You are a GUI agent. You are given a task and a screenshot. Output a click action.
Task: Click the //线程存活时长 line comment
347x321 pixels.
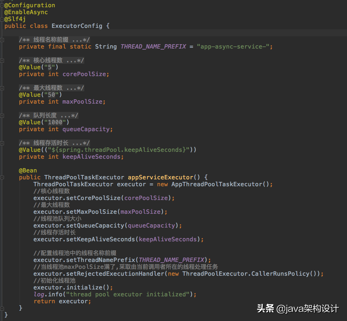[55, 232]
